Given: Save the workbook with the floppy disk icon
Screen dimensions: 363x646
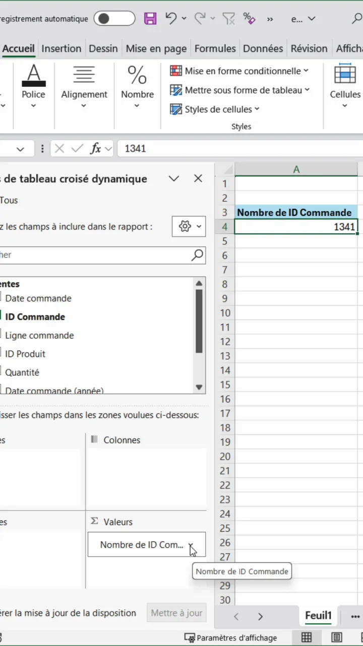Looking at the screenshot, I should (x=150, y=19).
